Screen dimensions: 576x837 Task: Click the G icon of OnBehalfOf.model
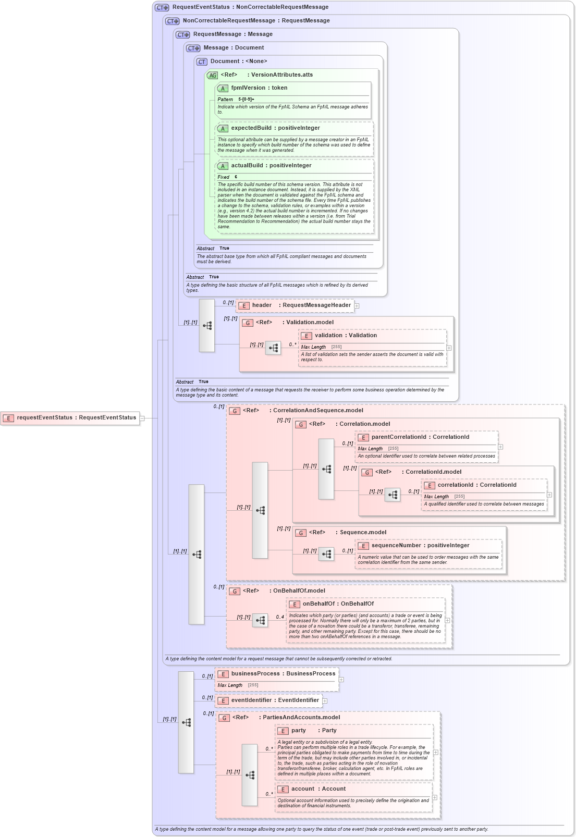235,592
